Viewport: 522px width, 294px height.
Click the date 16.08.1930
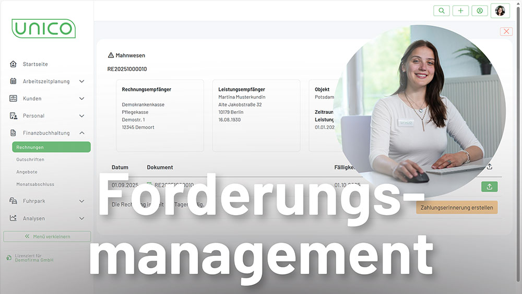(229, 120)
